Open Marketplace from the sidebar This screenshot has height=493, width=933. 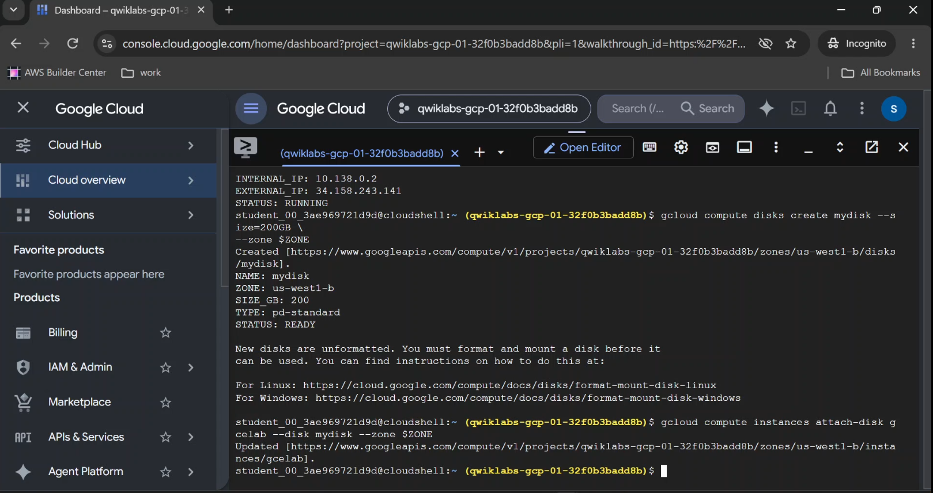pyautogui.click(x=80, y=402)
